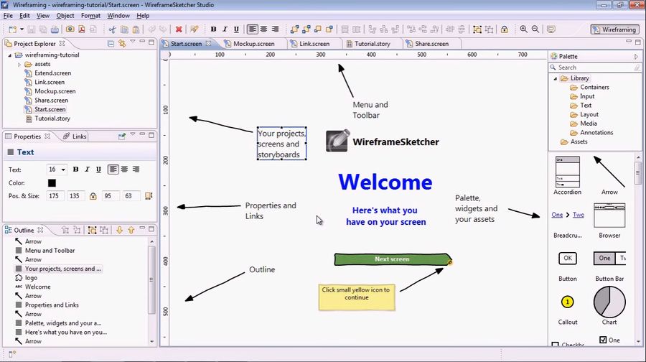This screenshot has width=646, height=362.
Task: Switch to the Tutorial.story tab
Action: point(372,44)
